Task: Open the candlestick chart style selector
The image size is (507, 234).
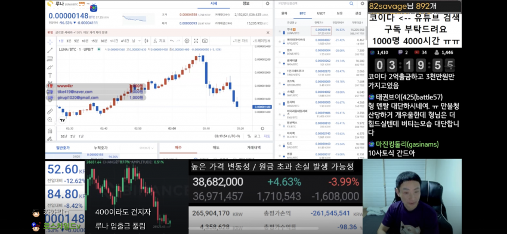Action: coord(146,40)
